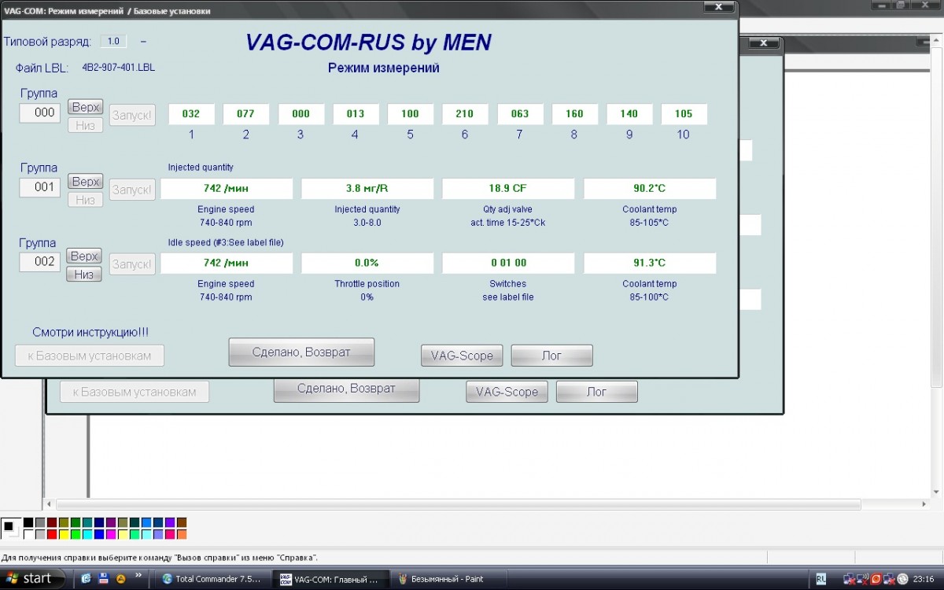
Task: Click 'к Базовым установкам' in the front window
Action: (89, 356)
